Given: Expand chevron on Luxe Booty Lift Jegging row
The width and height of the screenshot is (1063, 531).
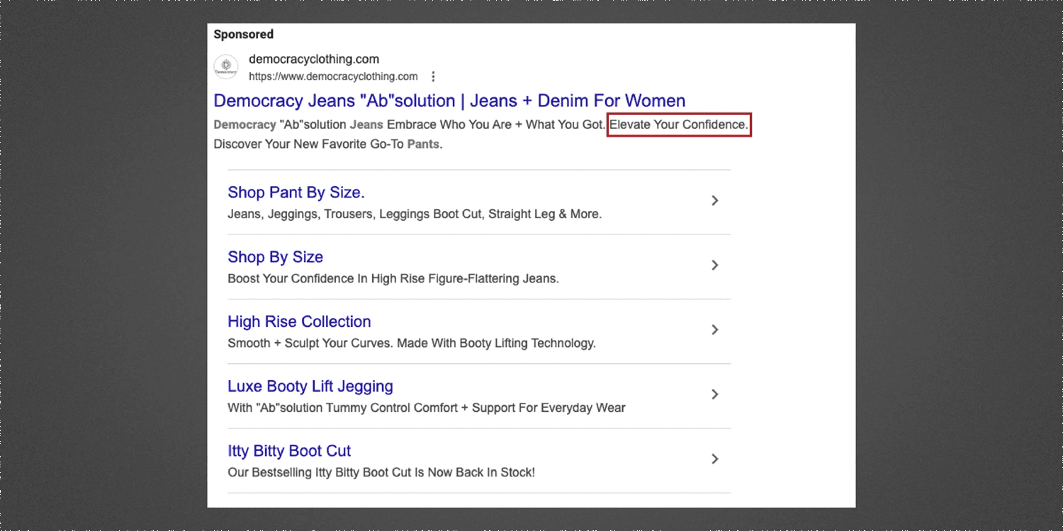Looking at the screenshot, I should point(715,394).
